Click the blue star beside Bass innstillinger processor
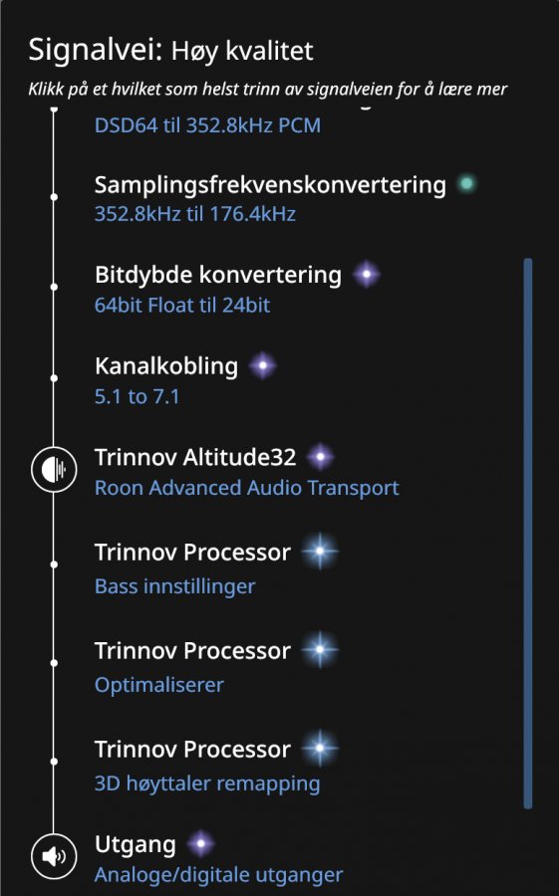 320,552
